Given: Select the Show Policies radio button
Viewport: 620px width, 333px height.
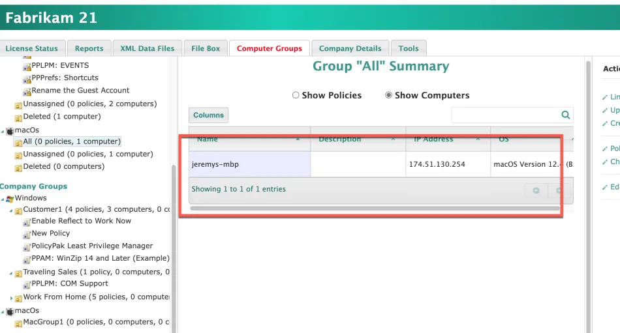Looking at the screenshot, I should (x=296, y=95).
